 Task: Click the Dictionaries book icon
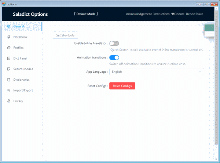(x=9, y=80)
